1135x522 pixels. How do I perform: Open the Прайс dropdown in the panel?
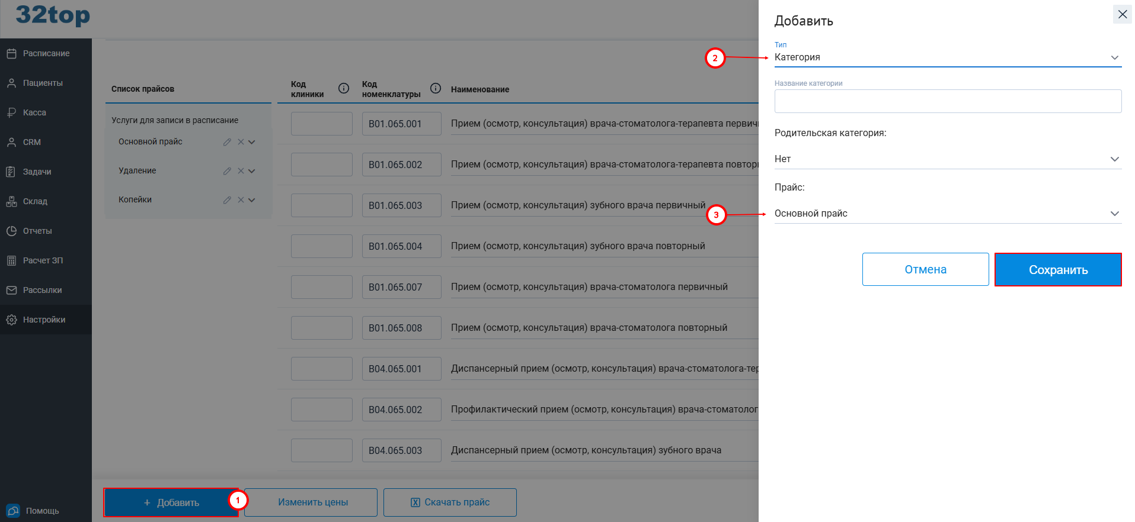(947, 214)
